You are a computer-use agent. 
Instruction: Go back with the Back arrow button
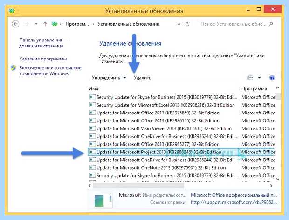[15, 24]
